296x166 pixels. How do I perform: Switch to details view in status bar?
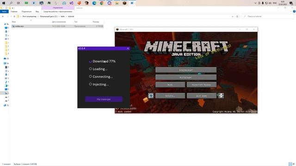290,164
